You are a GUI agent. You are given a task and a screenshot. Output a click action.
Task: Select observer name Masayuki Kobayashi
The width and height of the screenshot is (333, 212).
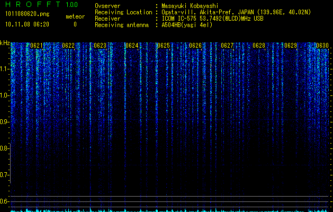pyautogui.click(x=190, y=6)
